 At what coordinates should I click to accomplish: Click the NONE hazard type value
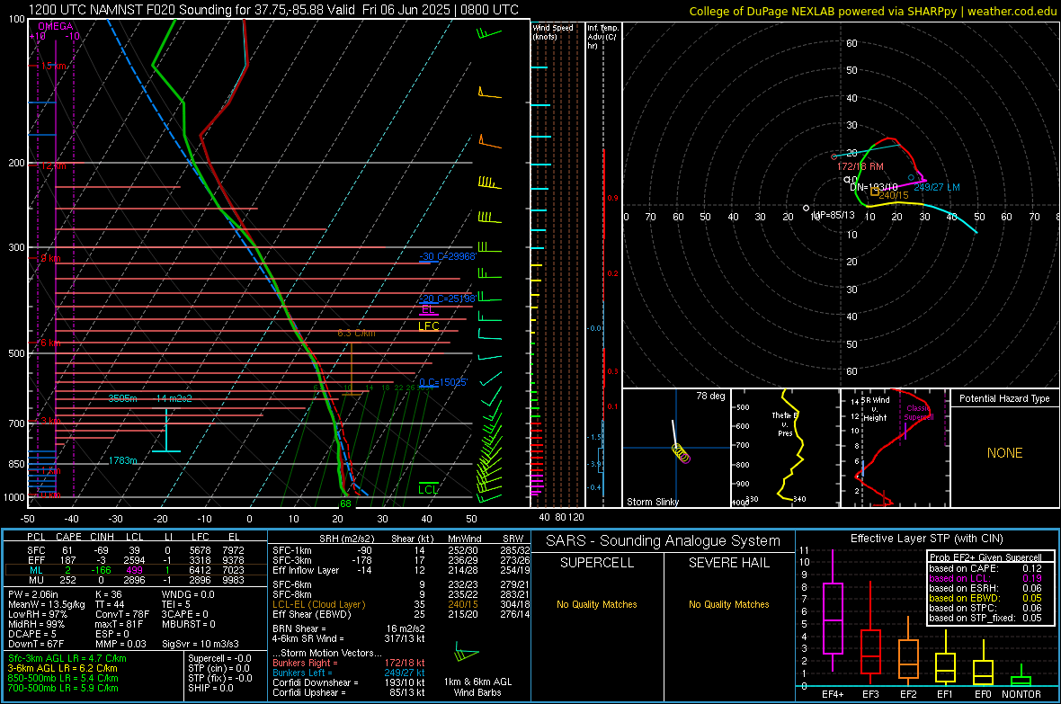(1004, 453)
